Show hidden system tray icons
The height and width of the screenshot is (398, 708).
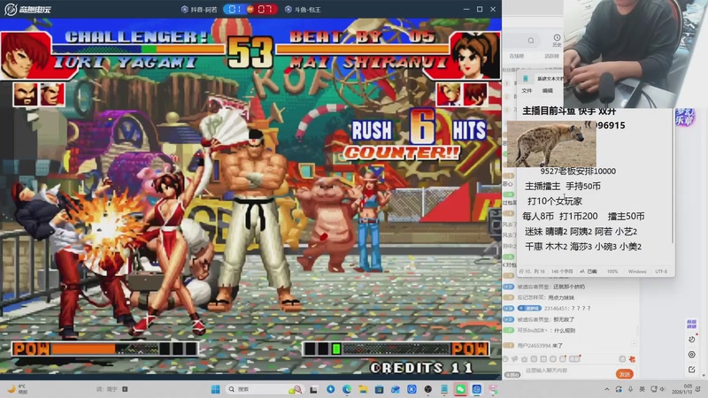[607, 389]
